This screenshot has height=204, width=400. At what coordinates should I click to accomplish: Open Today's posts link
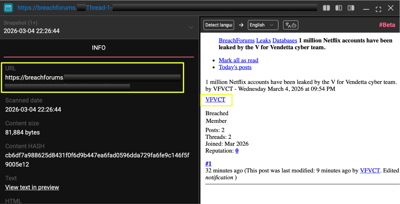[235, 67]
